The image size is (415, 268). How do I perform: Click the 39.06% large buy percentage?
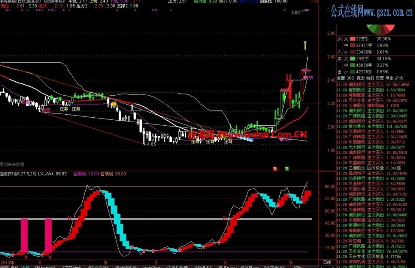(384, 39)
